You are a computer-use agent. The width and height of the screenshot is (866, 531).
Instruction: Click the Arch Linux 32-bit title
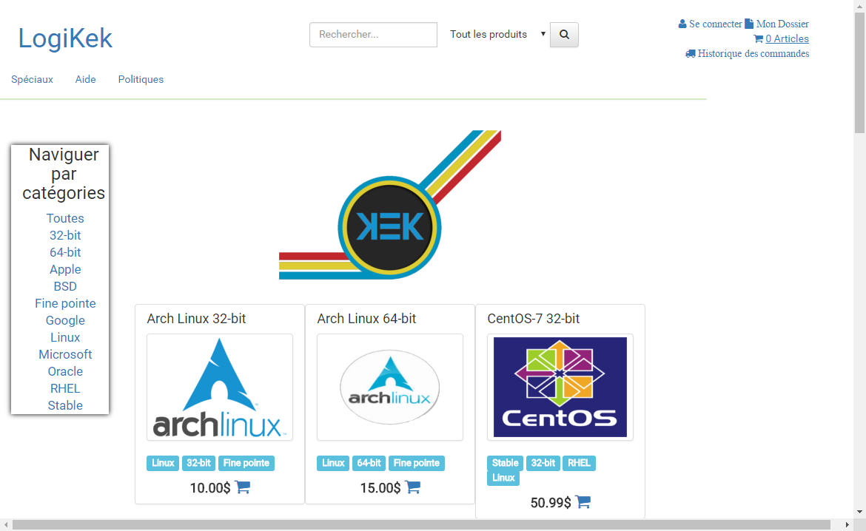pos(196,319)
